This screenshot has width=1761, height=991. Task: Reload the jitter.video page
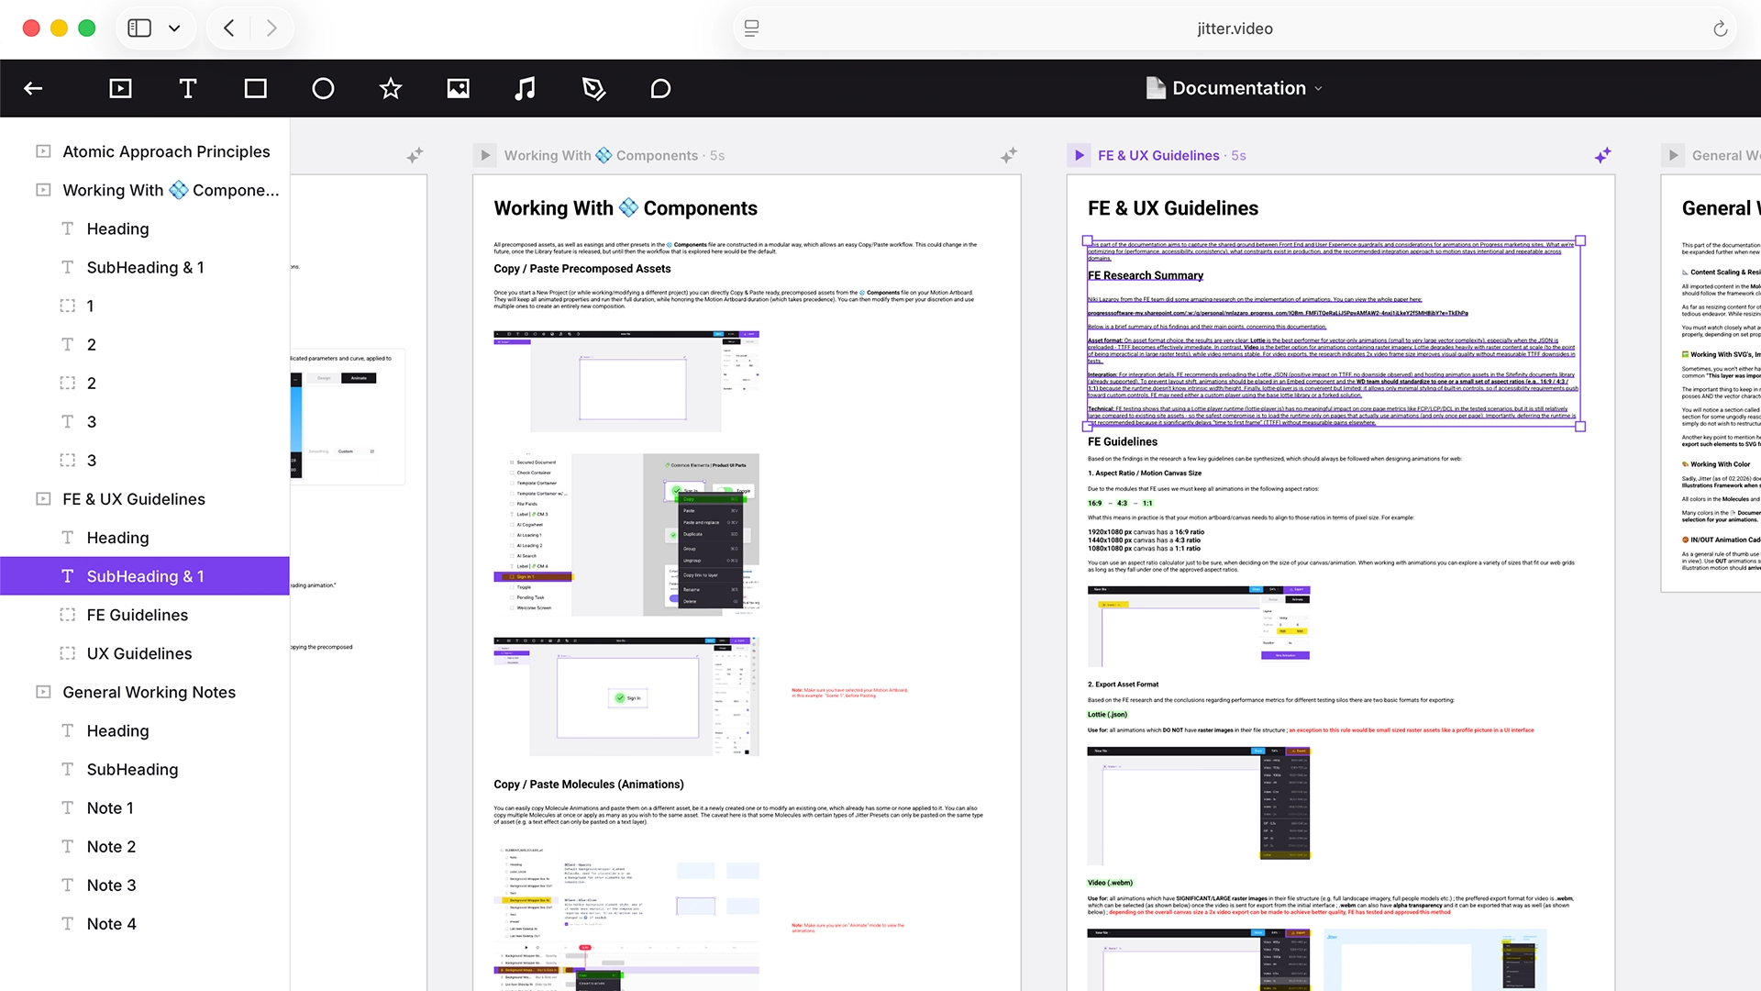(1720, 28)
